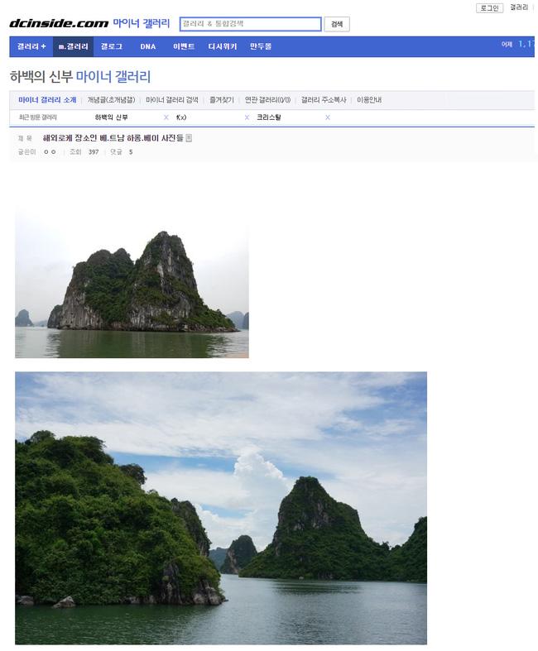
Task: Open the DNA menu item
Action: (x=148, y=46)
